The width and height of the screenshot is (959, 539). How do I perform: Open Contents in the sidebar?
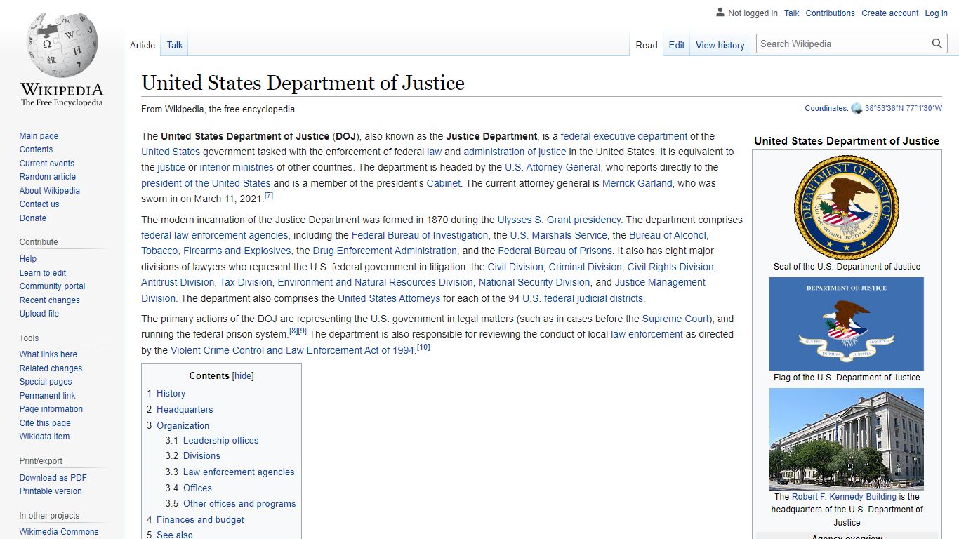(36, 149)
